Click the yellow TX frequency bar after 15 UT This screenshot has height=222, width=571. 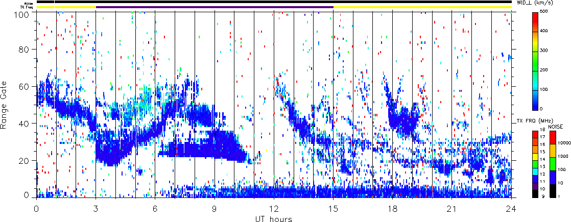coord(422,7)
